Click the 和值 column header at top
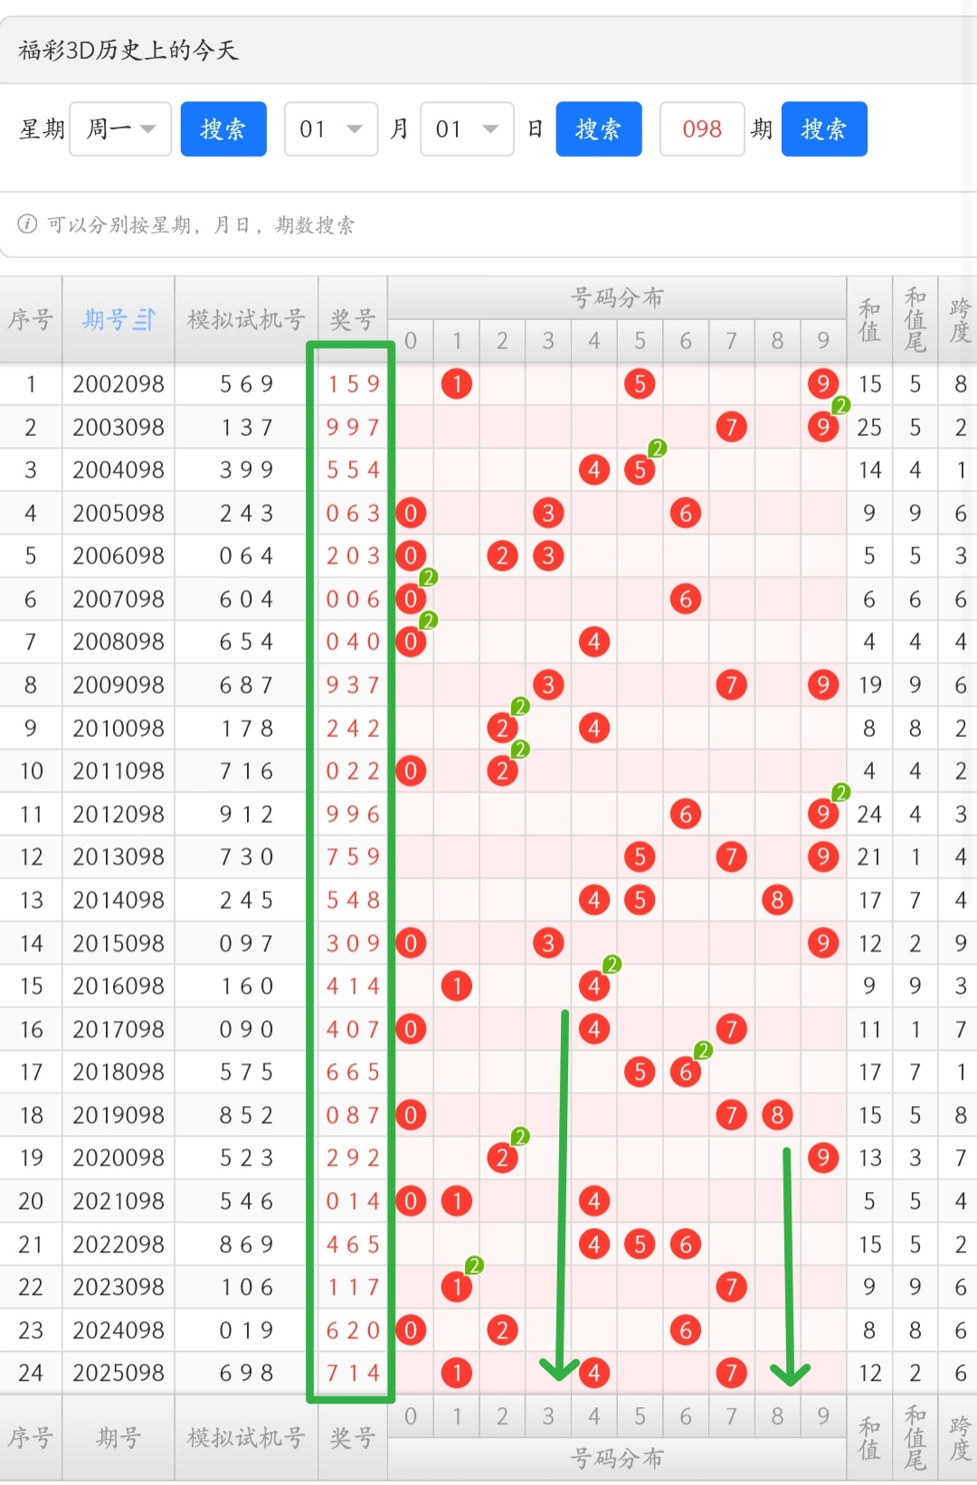Image resolution: width=977 pixels, height=1485 pixels. [x=869, y=319]
